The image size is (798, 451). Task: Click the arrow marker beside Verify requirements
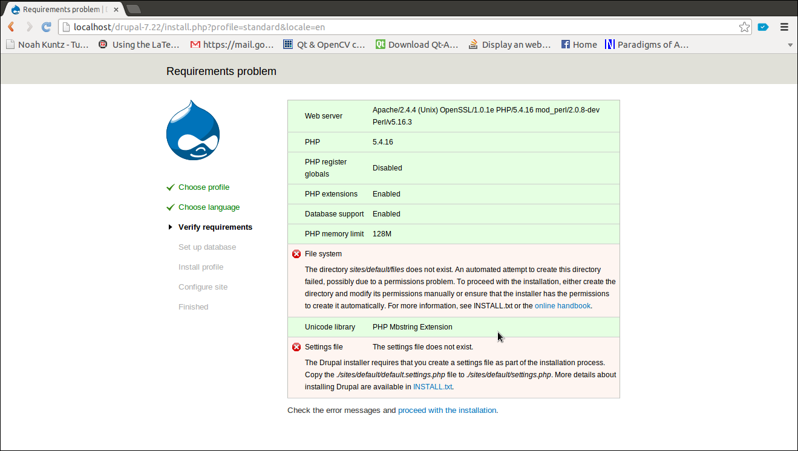pyautogui.click(x=171, y=227)
